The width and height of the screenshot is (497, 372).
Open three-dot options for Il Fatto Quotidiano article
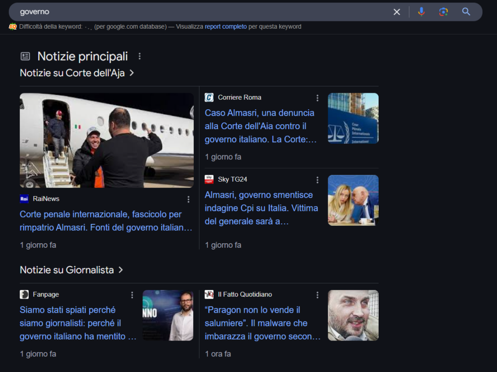pyautogui.click(x=317, y=295)
